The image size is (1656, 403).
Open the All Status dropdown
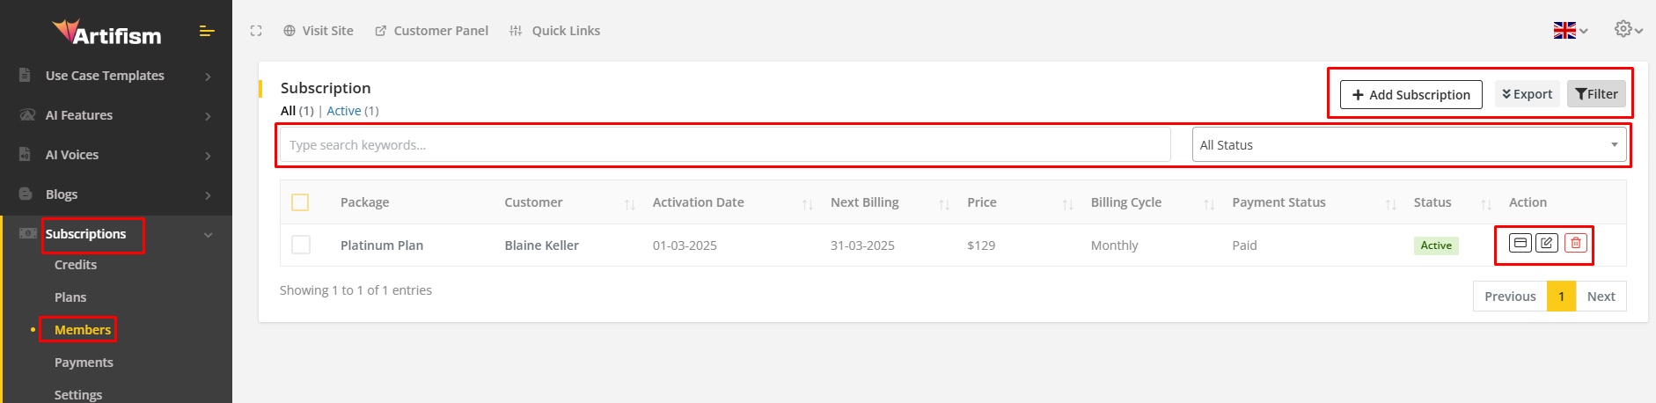pos(1408,145)
